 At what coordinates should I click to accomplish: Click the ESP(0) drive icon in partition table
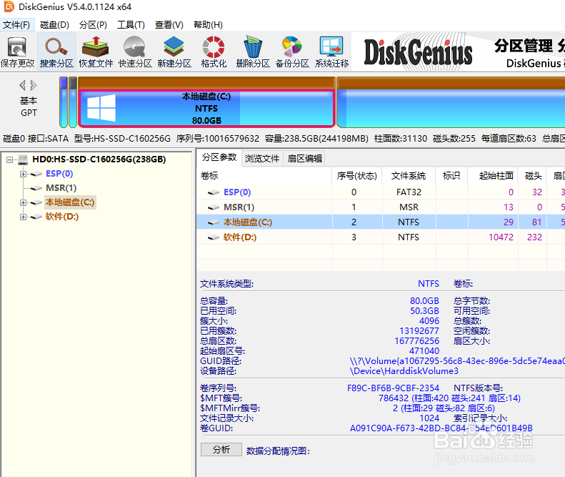click(x=214, y=192)
